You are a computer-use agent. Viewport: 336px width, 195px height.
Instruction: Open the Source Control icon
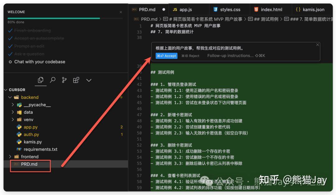pos(64,80)
